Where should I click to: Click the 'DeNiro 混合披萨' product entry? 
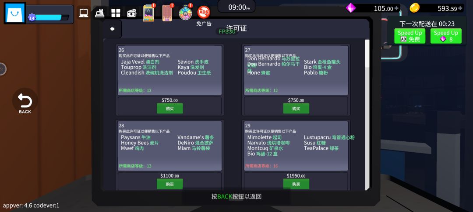click(x=195, y=143)
